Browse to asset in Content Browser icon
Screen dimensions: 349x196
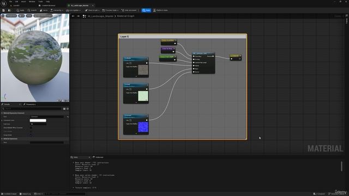(9, 10)
